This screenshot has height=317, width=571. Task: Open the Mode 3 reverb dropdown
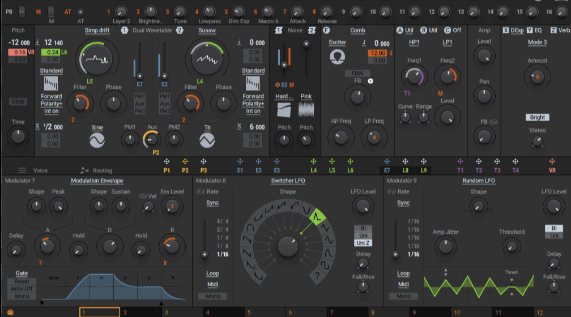coord(537,42)
